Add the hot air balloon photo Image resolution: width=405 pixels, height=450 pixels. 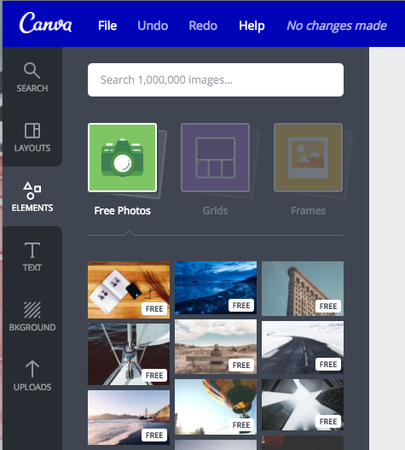coord(216,406)
